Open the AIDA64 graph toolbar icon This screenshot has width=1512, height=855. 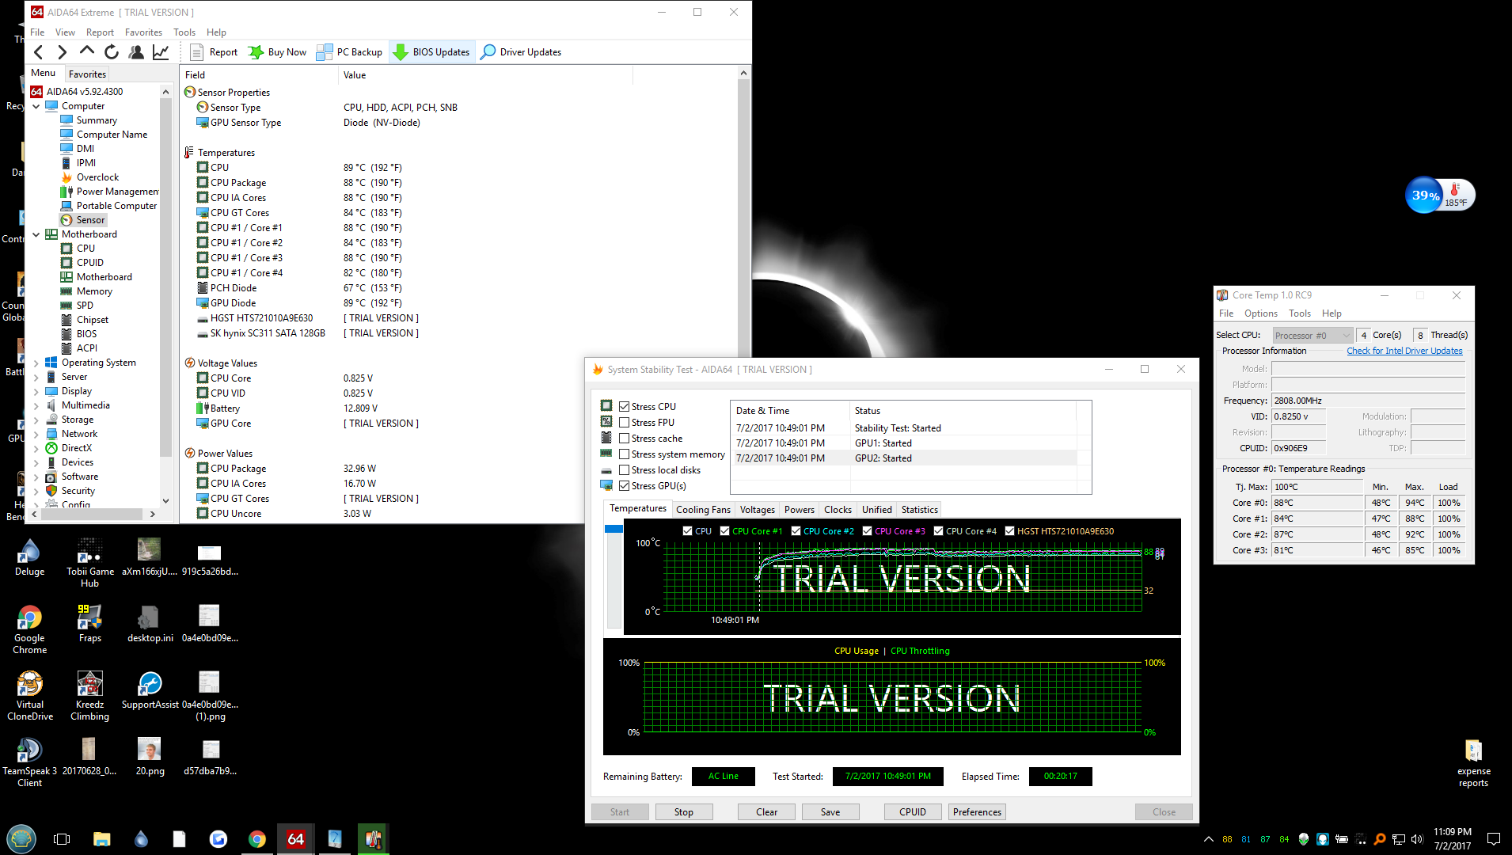tap(161, 52)
